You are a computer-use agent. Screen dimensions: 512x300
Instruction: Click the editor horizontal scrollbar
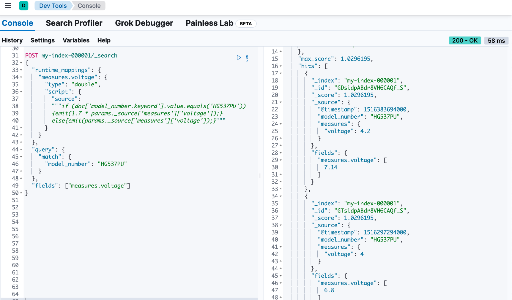click(140, 299)
